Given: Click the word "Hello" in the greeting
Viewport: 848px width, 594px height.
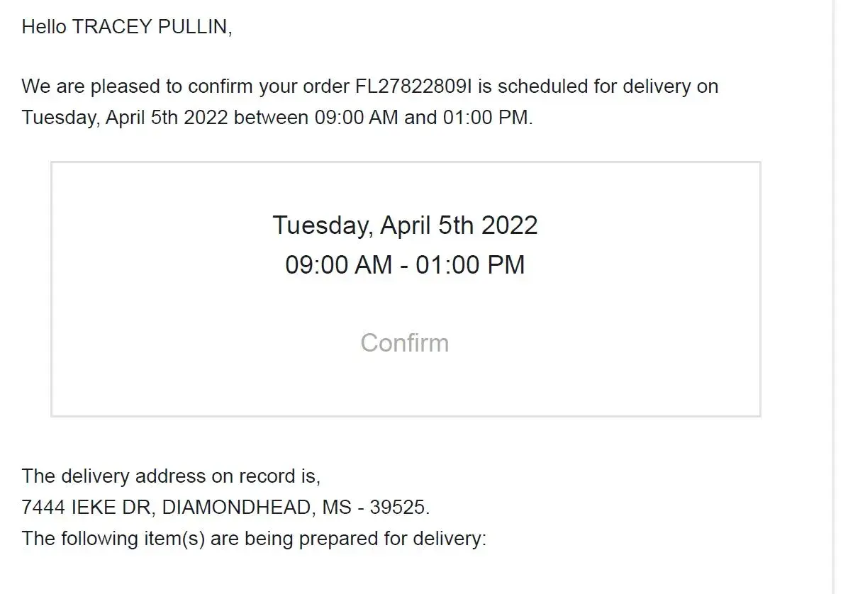Looking at the screenshot, I should 44,27.
